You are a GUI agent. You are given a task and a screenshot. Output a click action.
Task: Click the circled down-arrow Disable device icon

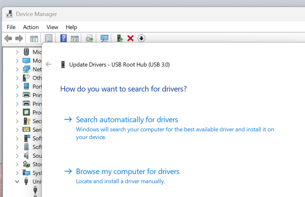point(141,39)
